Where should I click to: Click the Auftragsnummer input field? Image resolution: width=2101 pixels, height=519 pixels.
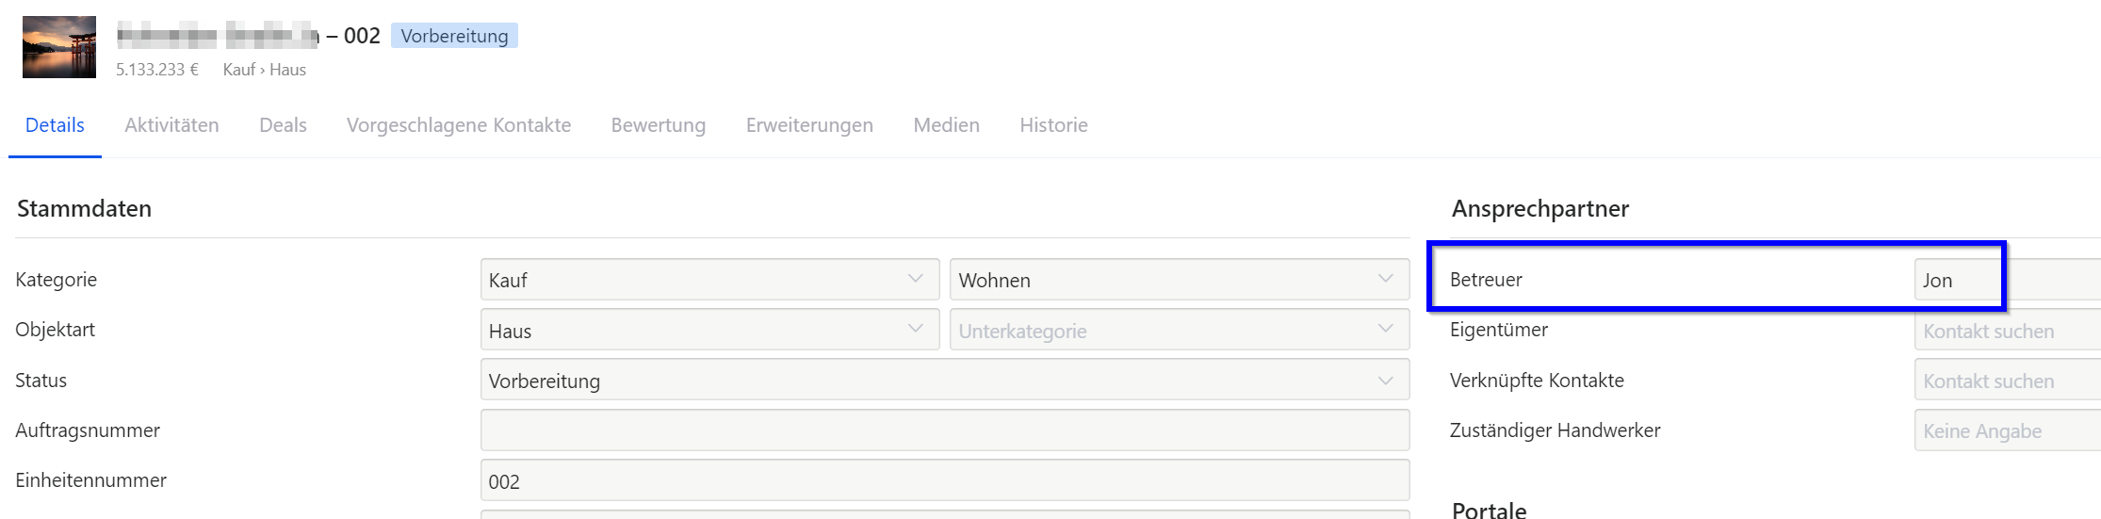pos(944,430)
